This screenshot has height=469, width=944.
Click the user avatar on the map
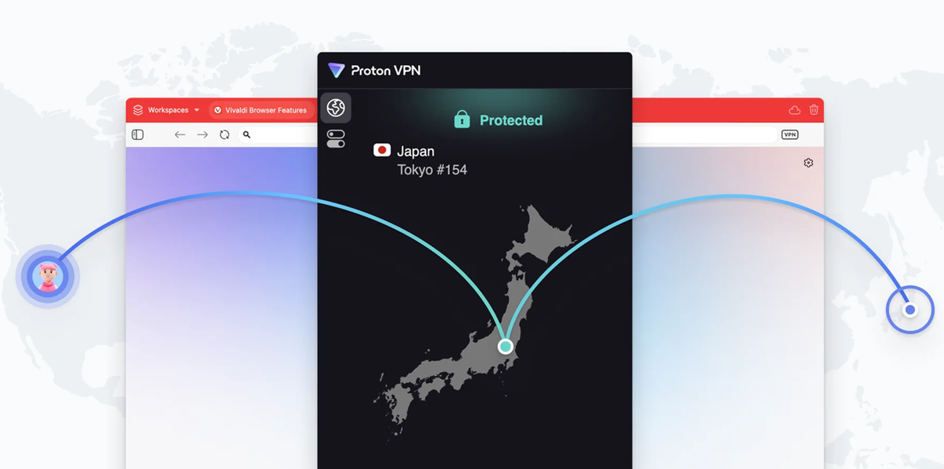(x=49, y=277)
